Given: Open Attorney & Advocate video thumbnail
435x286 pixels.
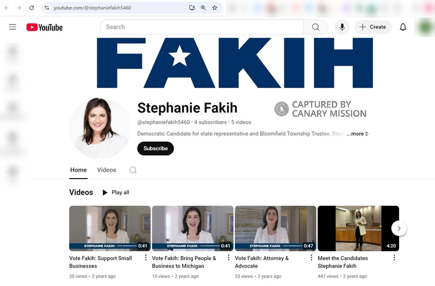Looking at the screenshot, I should (276, 228).
